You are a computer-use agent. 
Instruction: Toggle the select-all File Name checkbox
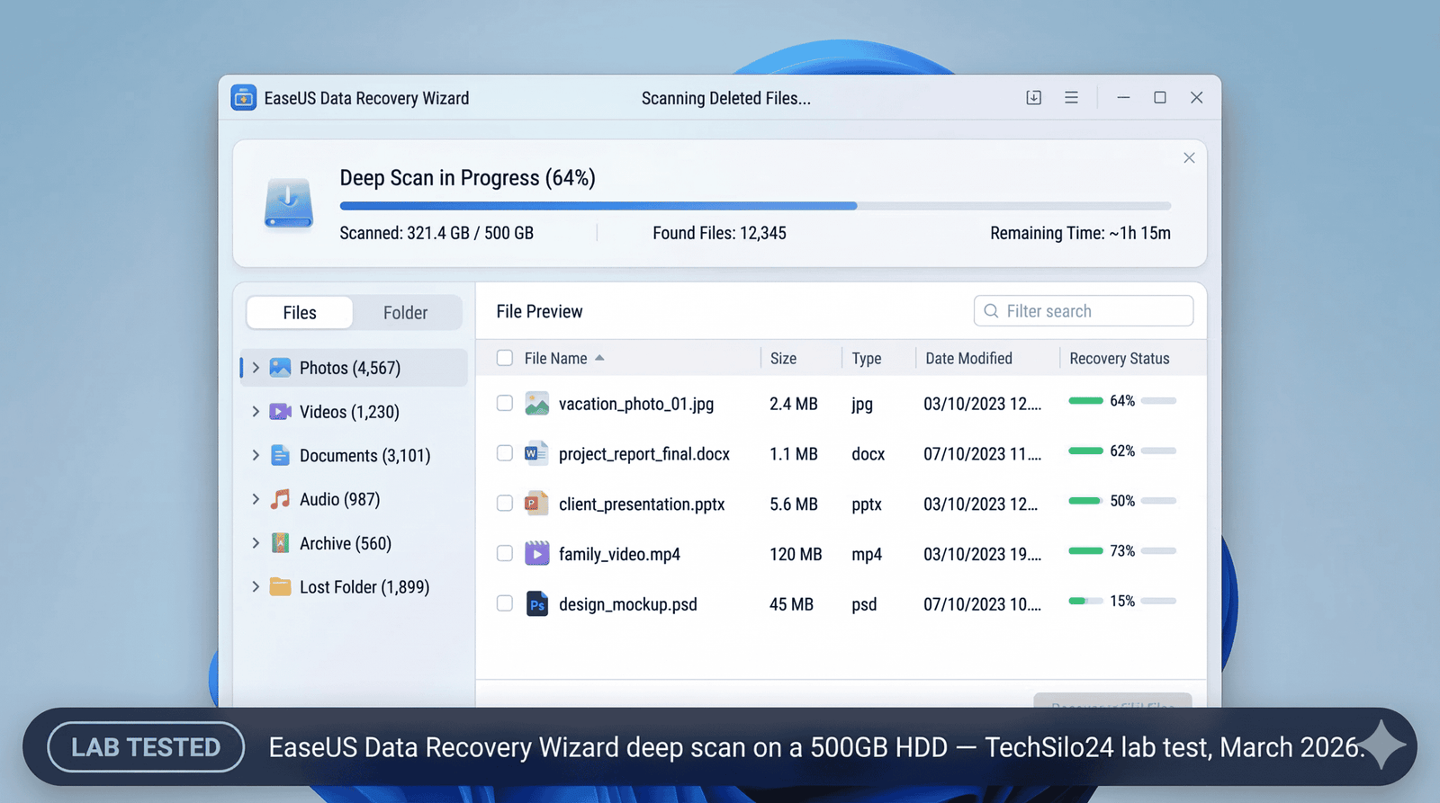click(505, 358)
